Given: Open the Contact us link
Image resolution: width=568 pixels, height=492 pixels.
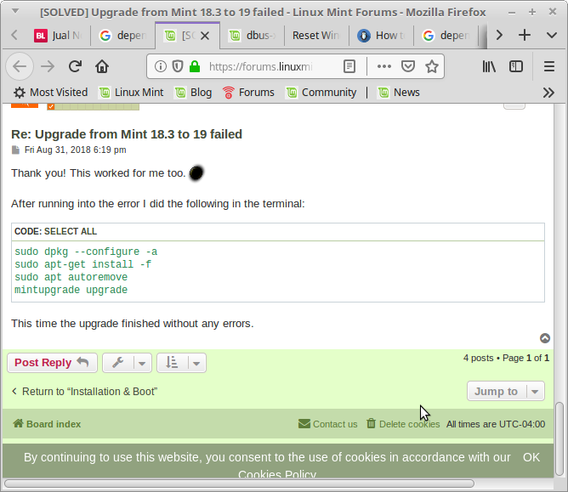Looking at the screenshot, I should (x=328, y=424).
